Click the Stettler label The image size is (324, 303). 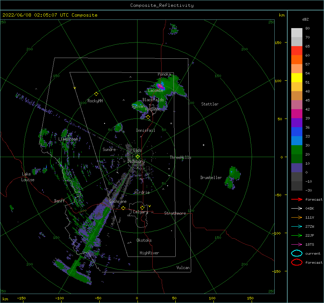[210, 104]
